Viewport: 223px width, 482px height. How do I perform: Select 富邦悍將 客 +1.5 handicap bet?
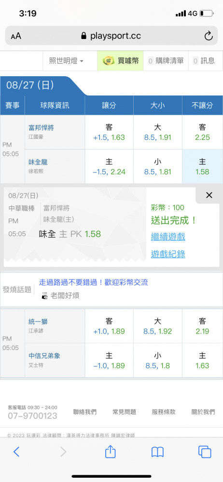click(x=109, y=132)
